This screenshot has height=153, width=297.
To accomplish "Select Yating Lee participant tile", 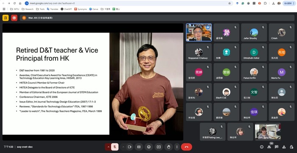I will click(x=213, y=132).
